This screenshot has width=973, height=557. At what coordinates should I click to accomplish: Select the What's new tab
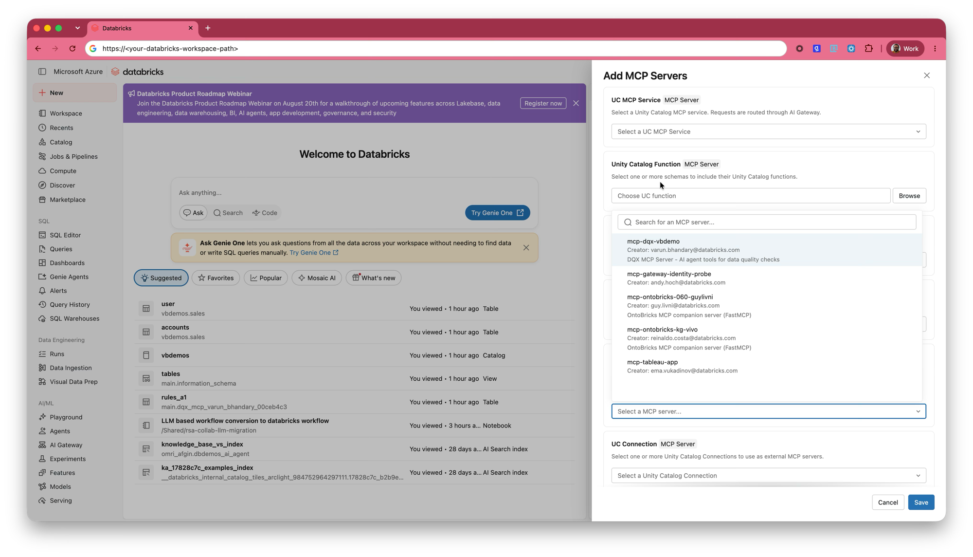pyautogui.click(x=374, y=278)
